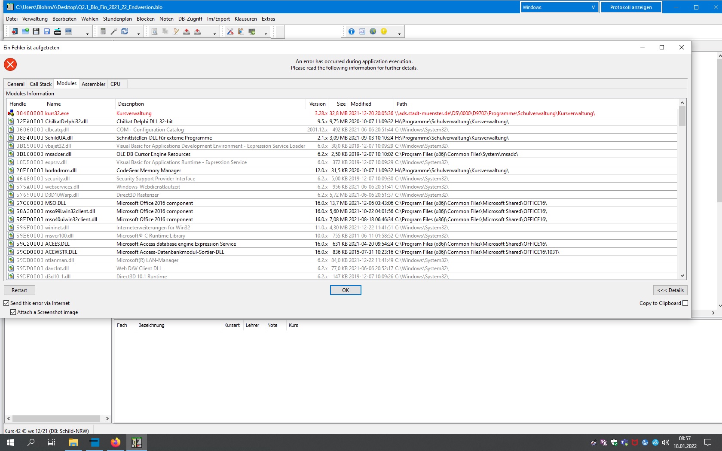Image resolution: width=722 pixels, height=451 pixels.
Task: Click the pencil edit toolbar icon
Action: (176, 31)
